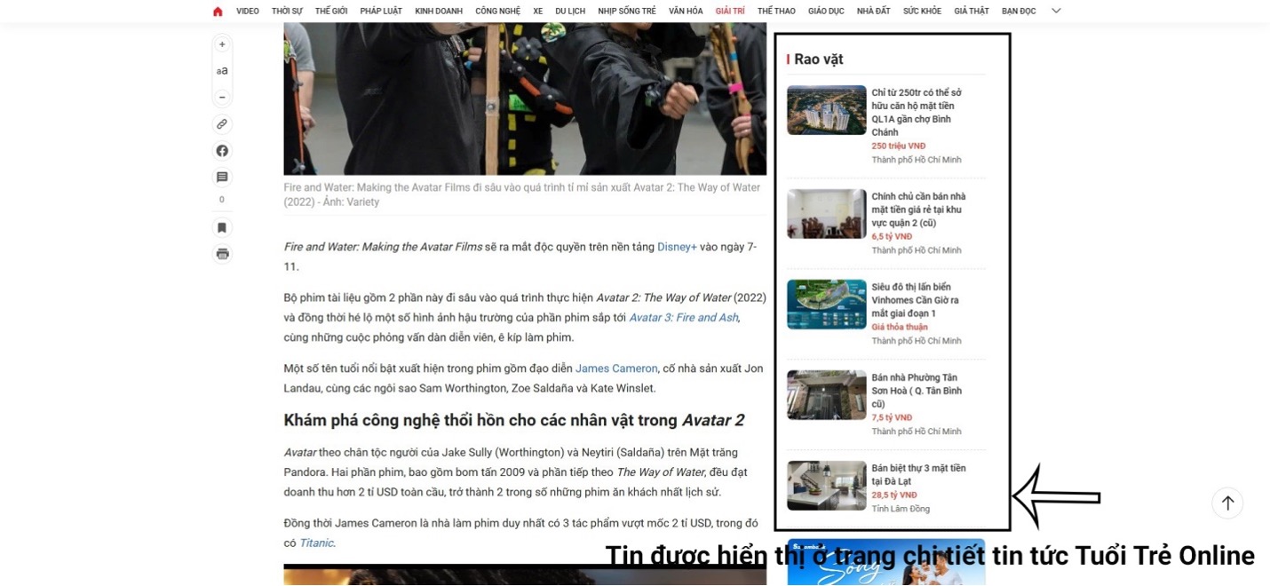This screenshot has height=586, width=1270.
Task: Open the James Cameron hyperlink
Action: [x=616, y=368]
